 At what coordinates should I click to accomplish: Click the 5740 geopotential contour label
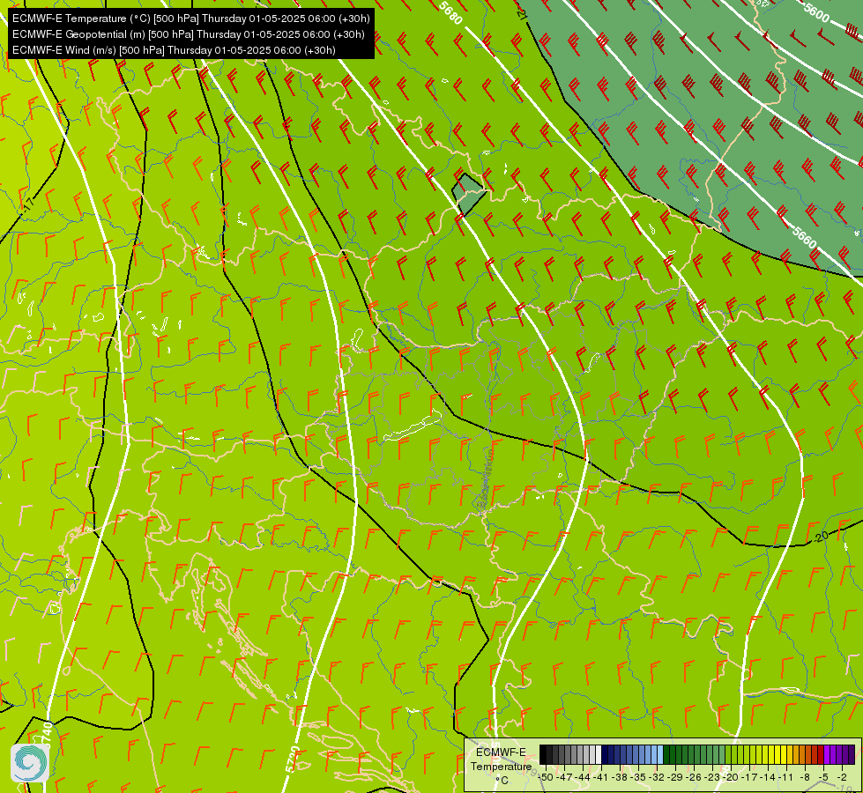(47, 735)
